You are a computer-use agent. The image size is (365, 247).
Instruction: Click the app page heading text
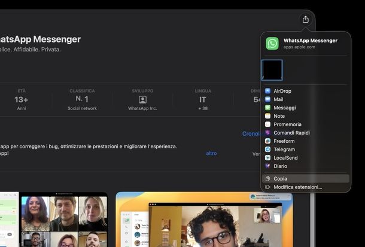[x=40, y=39]
